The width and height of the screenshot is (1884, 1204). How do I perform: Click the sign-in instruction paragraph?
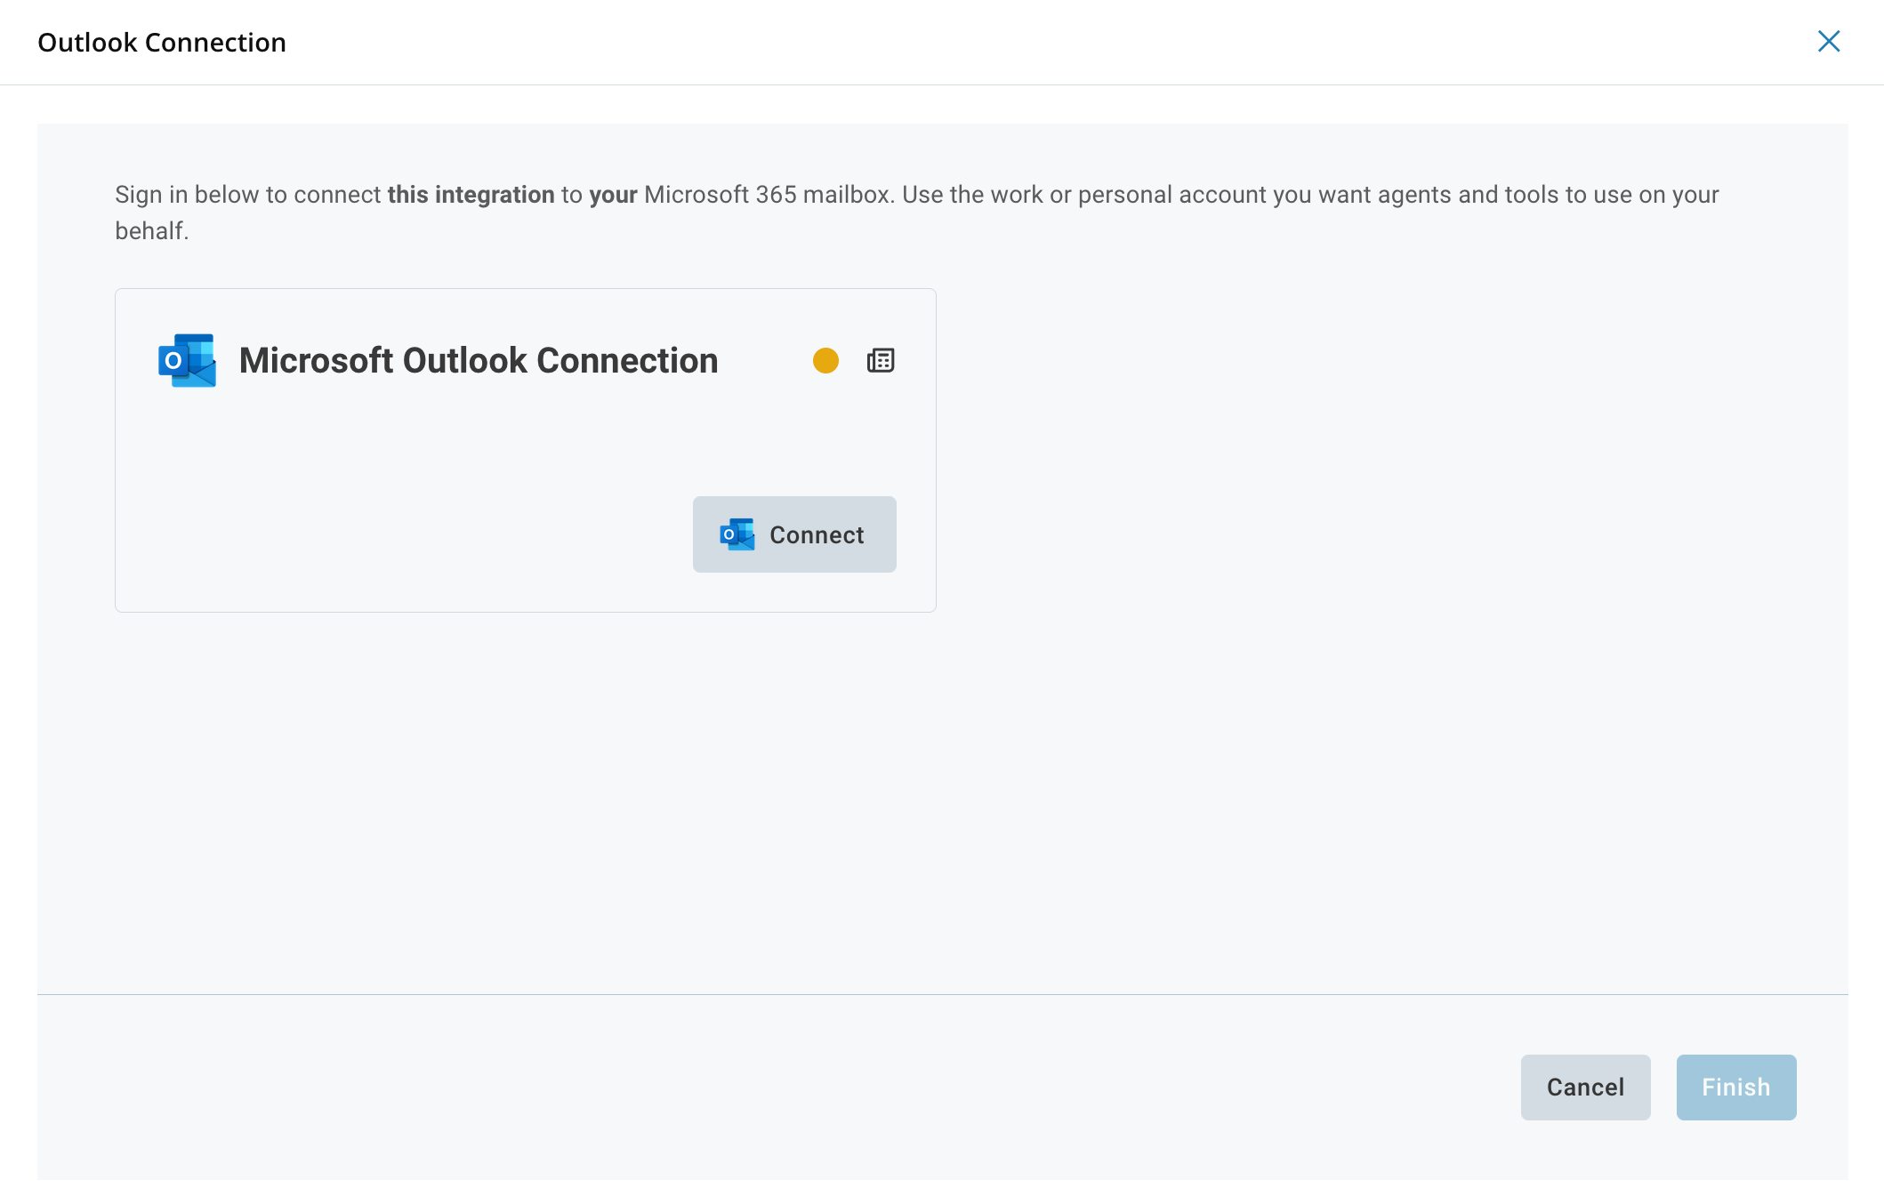tap(916, 213)
